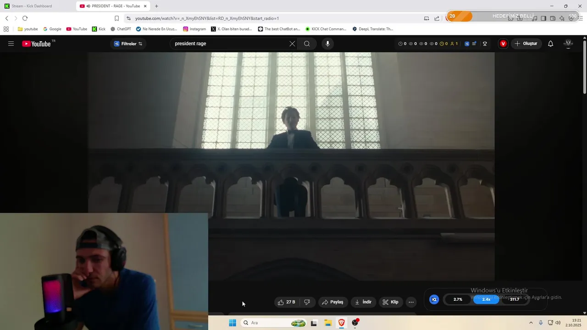This screenshot has height=330, width=587.
Task: Bookmark this page
Action: coord(116,18)
